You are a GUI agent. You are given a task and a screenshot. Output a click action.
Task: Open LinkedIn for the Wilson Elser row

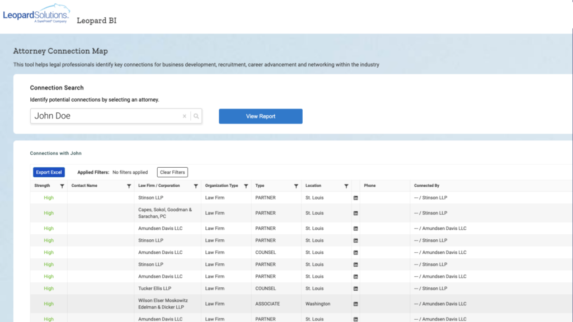click(355, 304)
